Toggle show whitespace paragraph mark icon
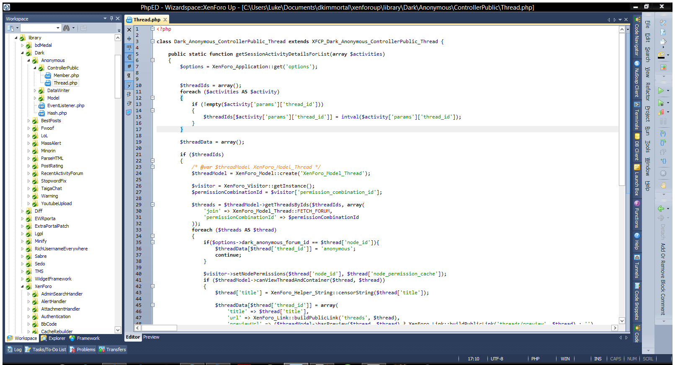 [129, 75]
